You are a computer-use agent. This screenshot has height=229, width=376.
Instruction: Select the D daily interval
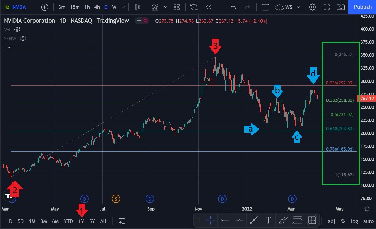click(x=106, y=7)
